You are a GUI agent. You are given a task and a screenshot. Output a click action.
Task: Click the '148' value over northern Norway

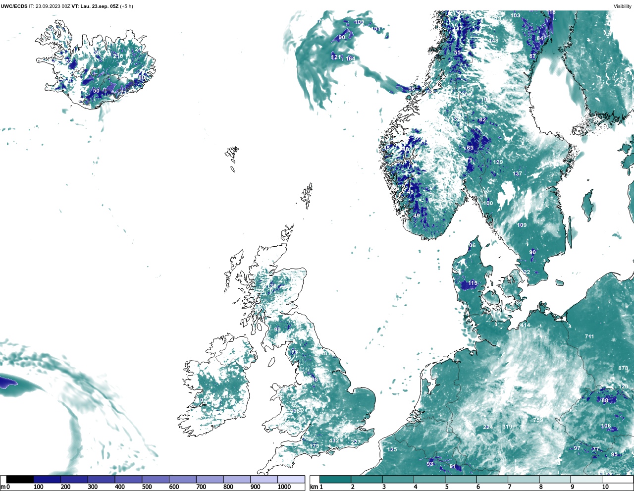[x=494, y=41]
